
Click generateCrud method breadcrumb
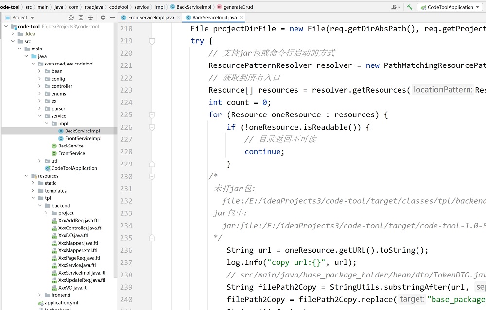click(x=238, y=7)
